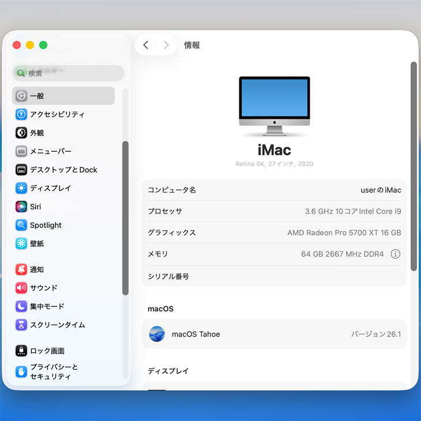Open 集中モード focus settings

pos(47,306)
